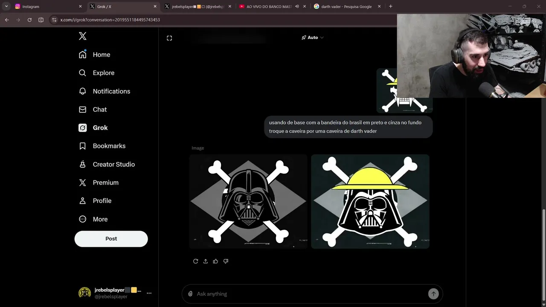Mute the AO VIVO tab audio icon
The width and height of the screenshot is (546, 307).
coord(297,6)
